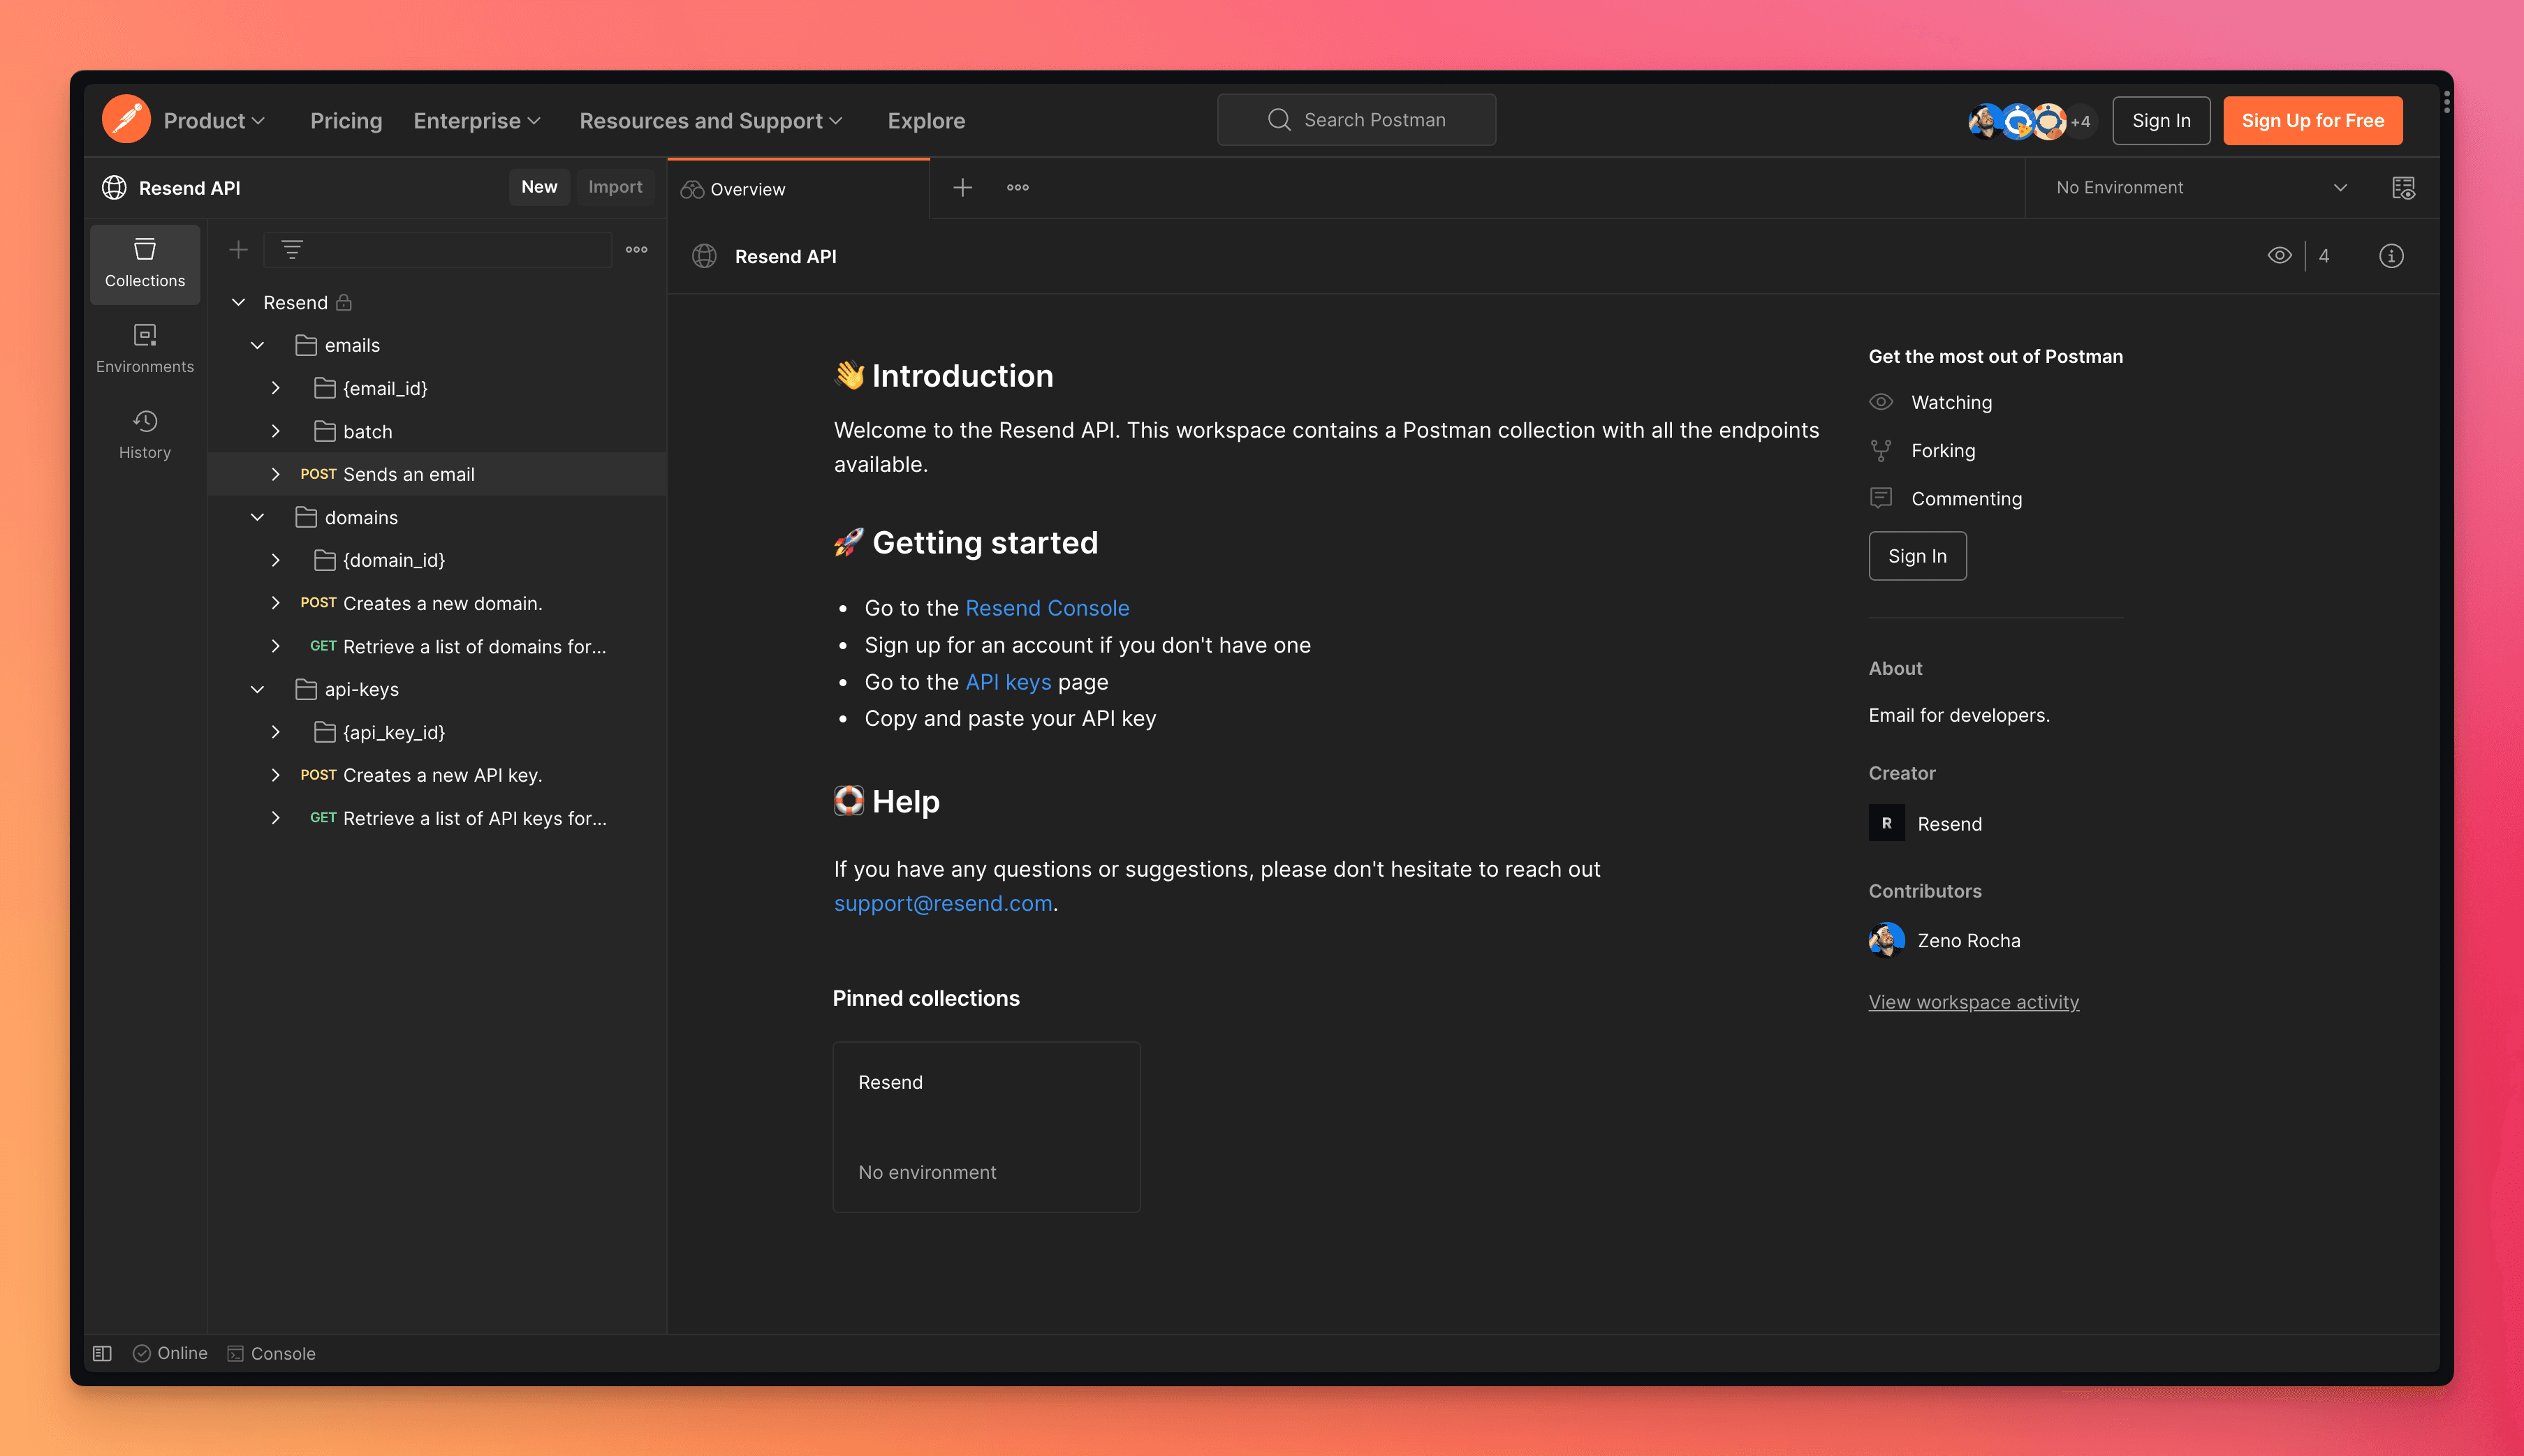Open the Resend Console link
Viewport: 2524px width, 1456px height.
[x=1046, y=607]
